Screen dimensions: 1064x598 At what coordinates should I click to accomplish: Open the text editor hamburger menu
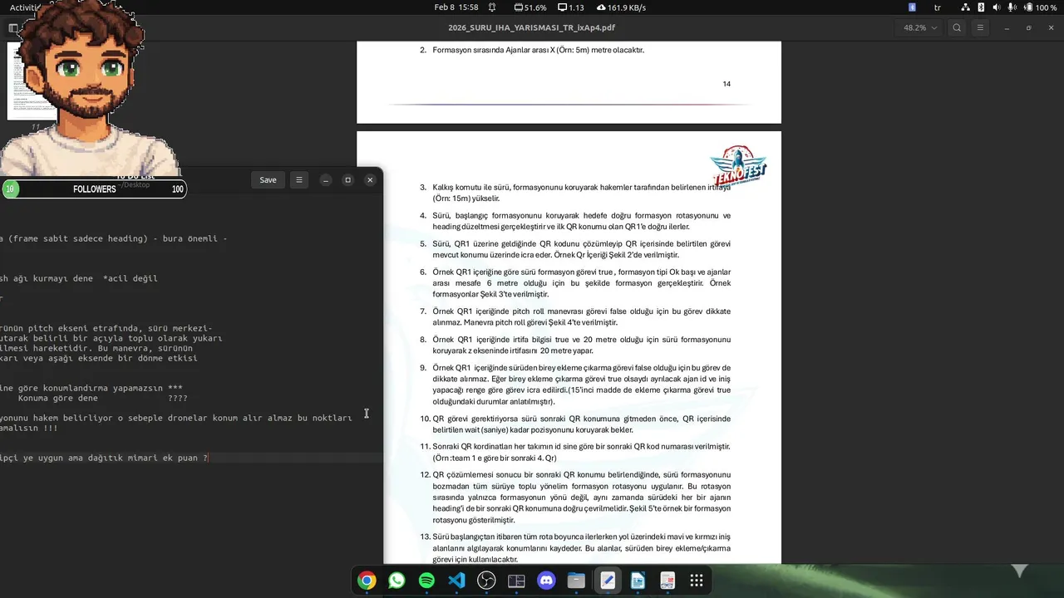pyautogui.click(x=299, y=179)
